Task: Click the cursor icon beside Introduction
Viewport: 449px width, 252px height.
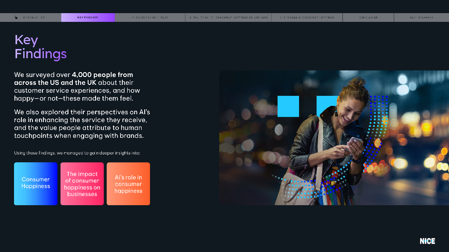Action: (16, 17)
